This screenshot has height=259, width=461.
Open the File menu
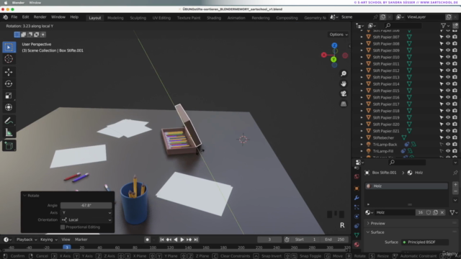click(x=14, y=17)
